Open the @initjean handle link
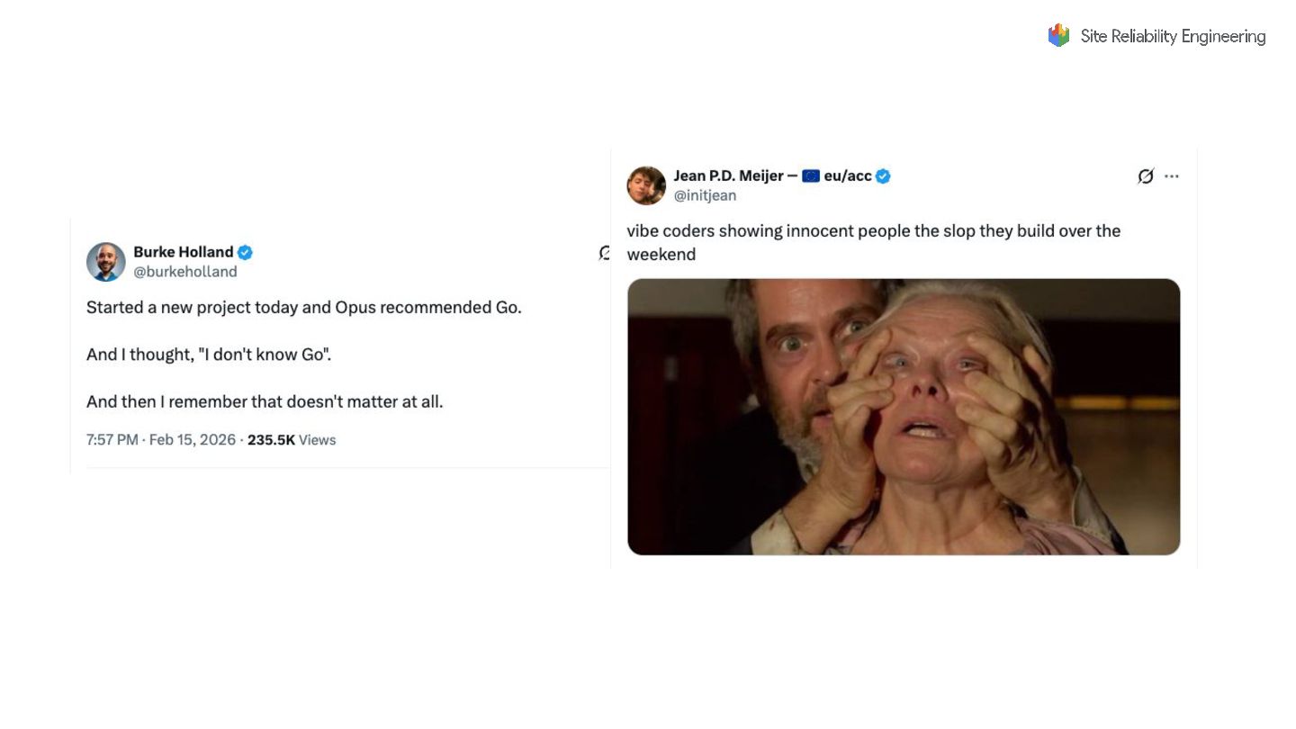Viewport: 1296px width, 729px height. click(705, 195)
